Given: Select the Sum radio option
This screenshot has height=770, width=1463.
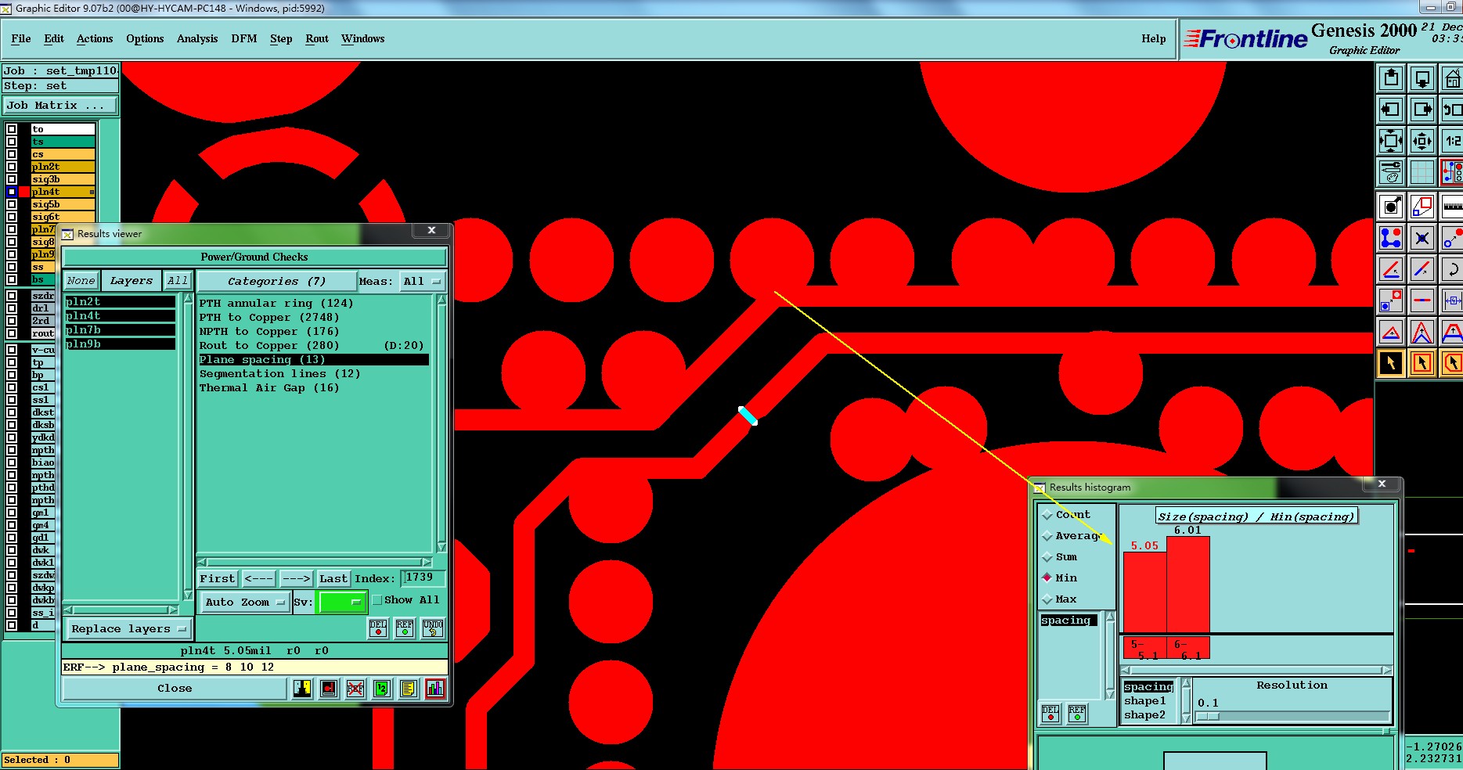Looking at the screenshot, I should (x=1047, y=556).
